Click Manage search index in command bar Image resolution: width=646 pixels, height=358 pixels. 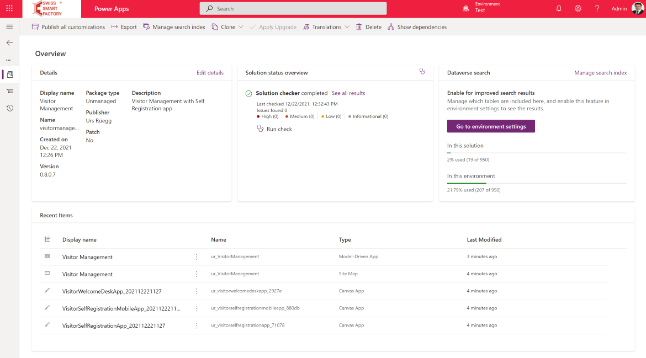click(174, 26)
